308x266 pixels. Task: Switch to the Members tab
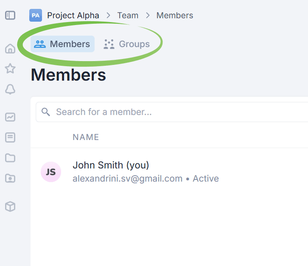(x=62, y=44)
